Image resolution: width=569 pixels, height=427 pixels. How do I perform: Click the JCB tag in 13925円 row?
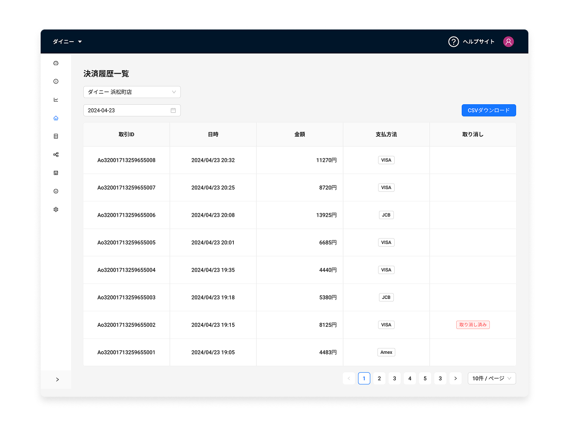pyautogui.click(x=386, y=215)
